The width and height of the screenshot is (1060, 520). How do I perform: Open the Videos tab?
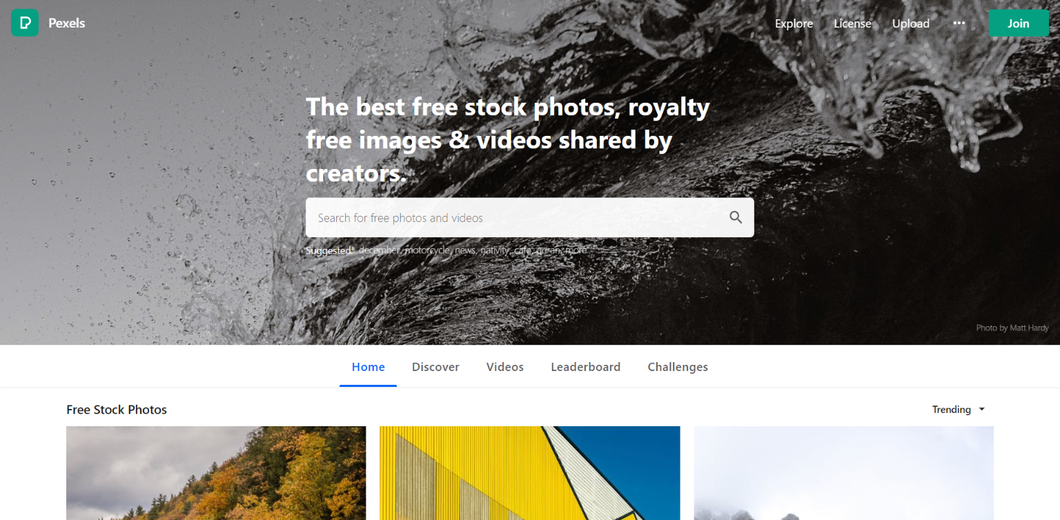pyautogui.click(x=505, y=367)
